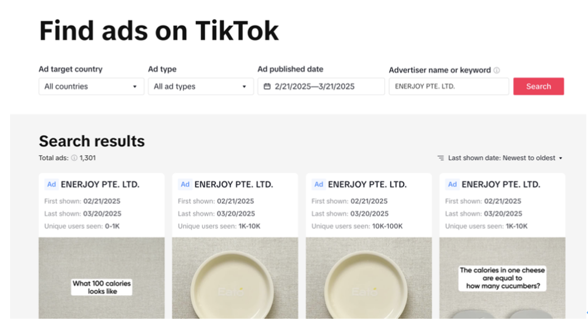The width and height of the screenshot is (588, 326).
Task: Click the sort lines icon above results
Action: 441,158
